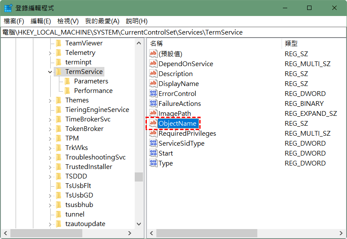Screen dimensions: 347x239
Task: Open the 我的最愛(A) menu
Action: (102, 21)
